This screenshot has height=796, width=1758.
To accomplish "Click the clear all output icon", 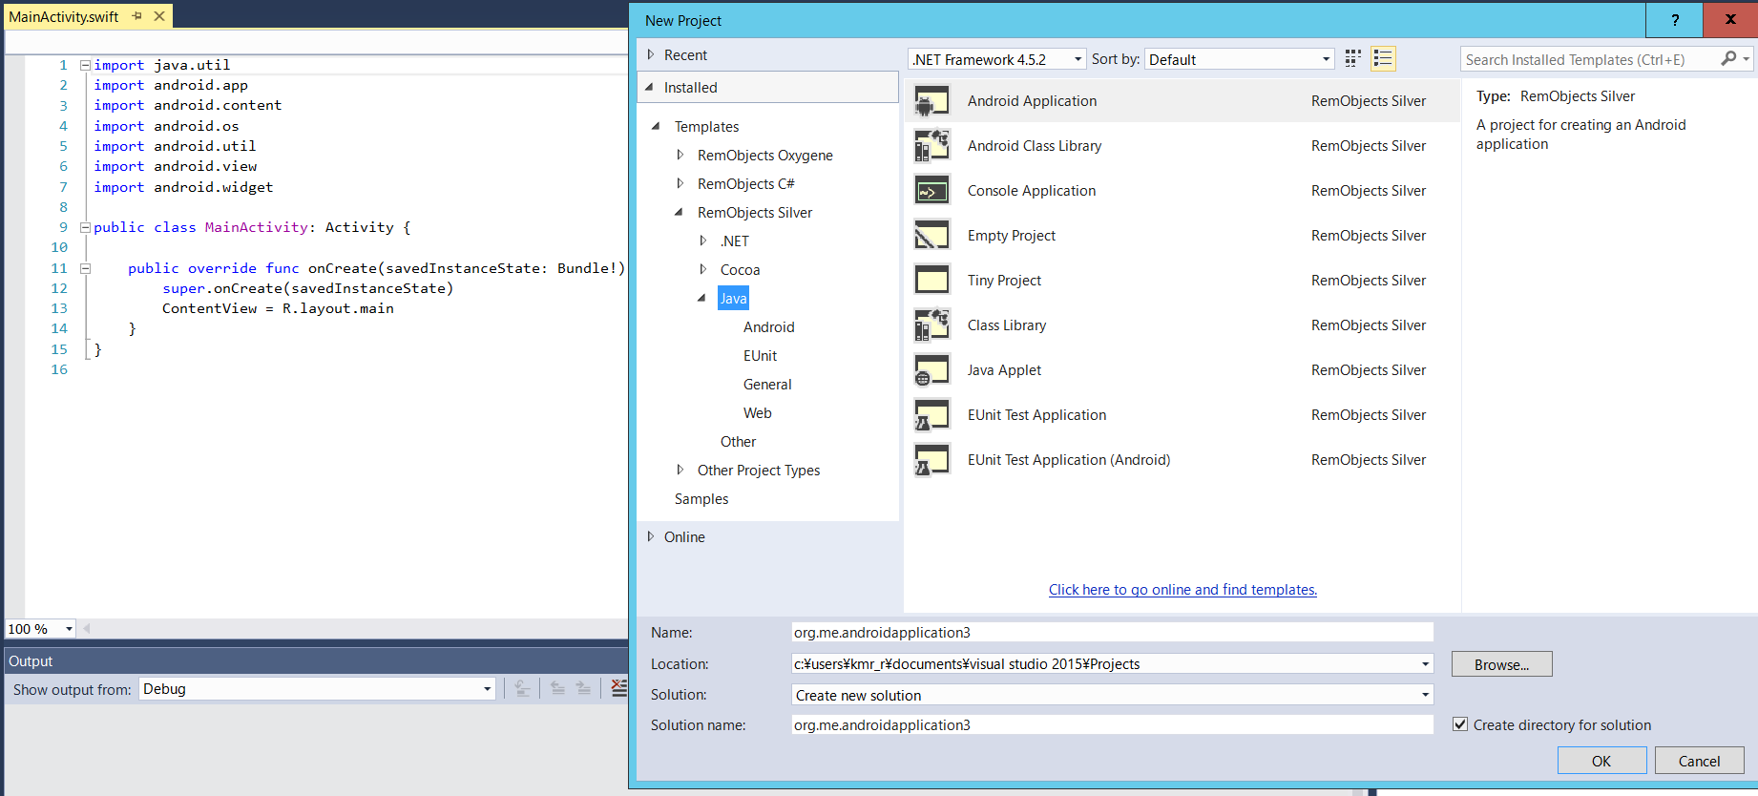I will (x=618, y=688).
